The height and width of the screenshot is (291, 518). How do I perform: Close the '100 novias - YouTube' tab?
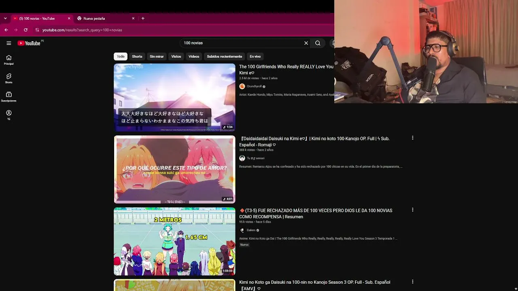coord(69,18)
